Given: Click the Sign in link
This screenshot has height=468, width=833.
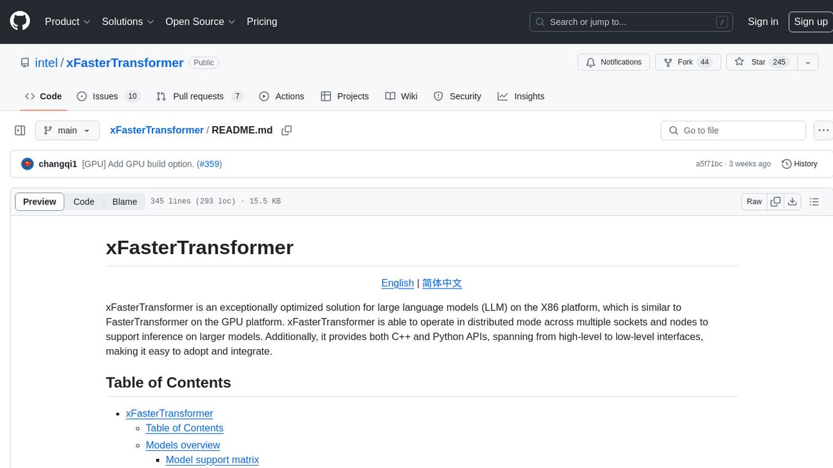Looking at the screenshot, I should (x=763, y=21).
